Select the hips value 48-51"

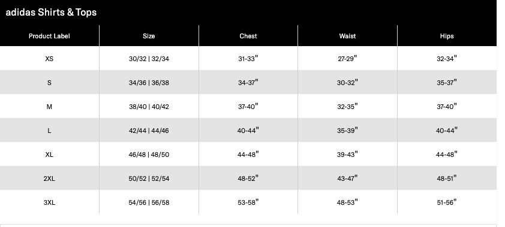click(447, 178)
